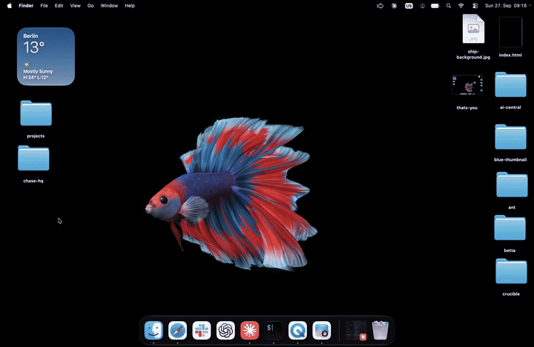Open Terminal from the Dock
The width and height of the screenshot is (534, 347).
point(274,330)
